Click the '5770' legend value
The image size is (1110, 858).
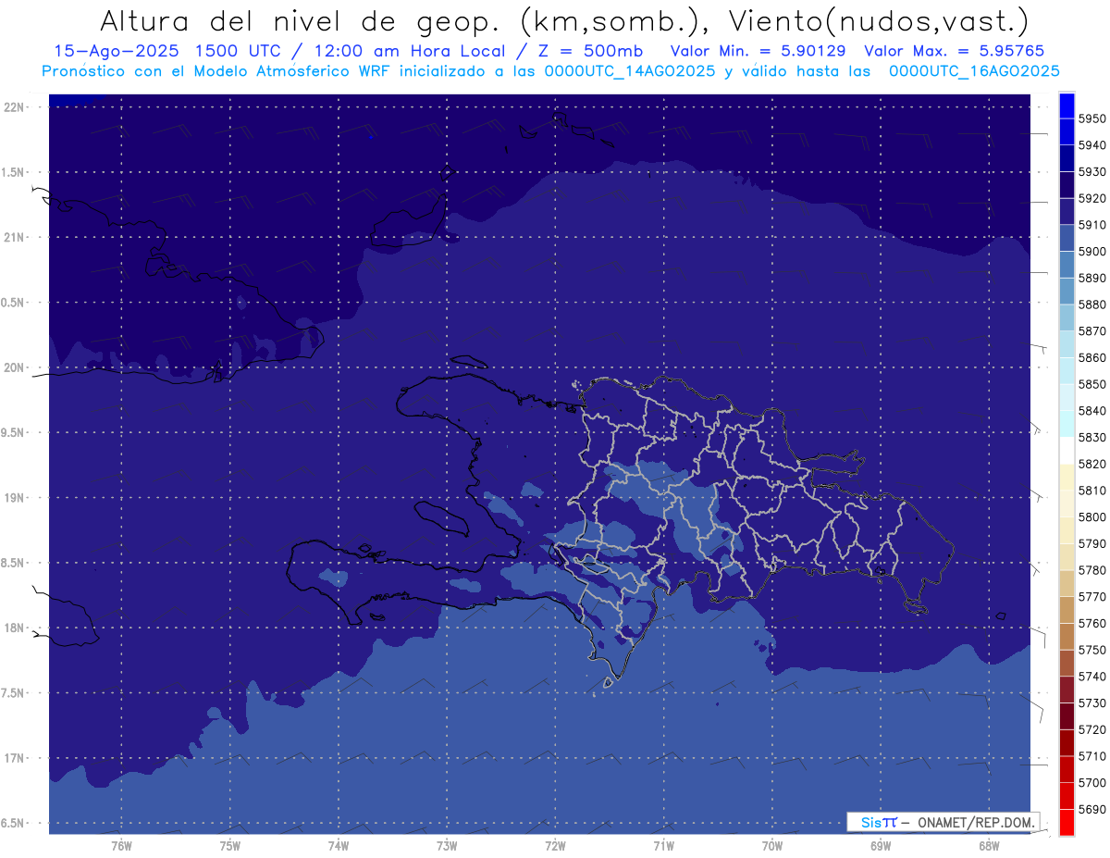(x=1092, y=597)
